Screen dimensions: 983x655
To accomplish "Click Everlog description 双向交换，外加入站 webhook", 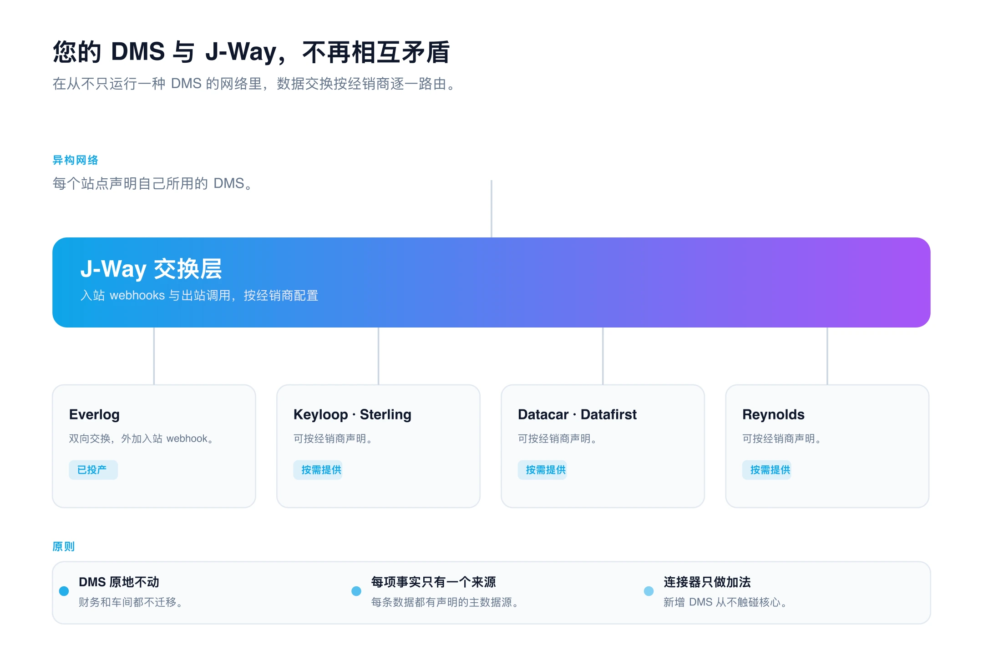I will pyautogui.click(x=142, y=438).
